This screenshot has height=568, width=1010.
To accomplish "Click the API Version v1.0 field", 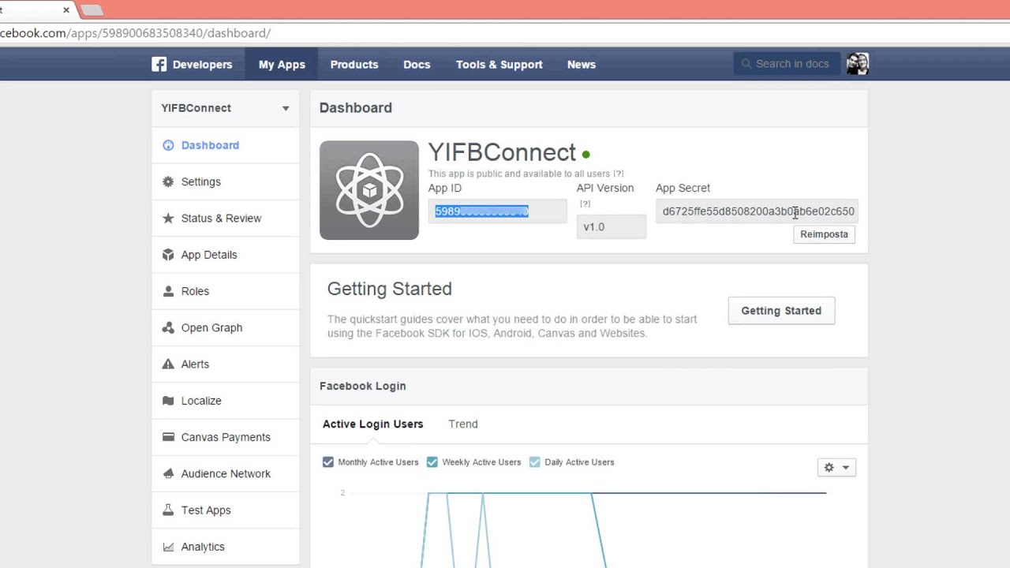I will 612,227.
